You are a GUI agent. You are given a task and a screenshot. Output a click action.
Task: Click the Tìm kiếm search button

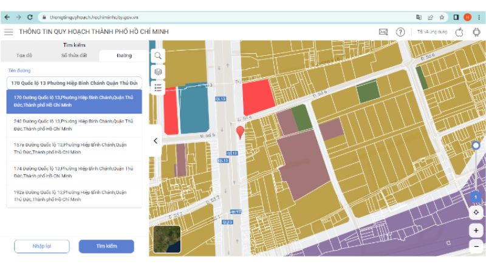[x=106, y=246]
